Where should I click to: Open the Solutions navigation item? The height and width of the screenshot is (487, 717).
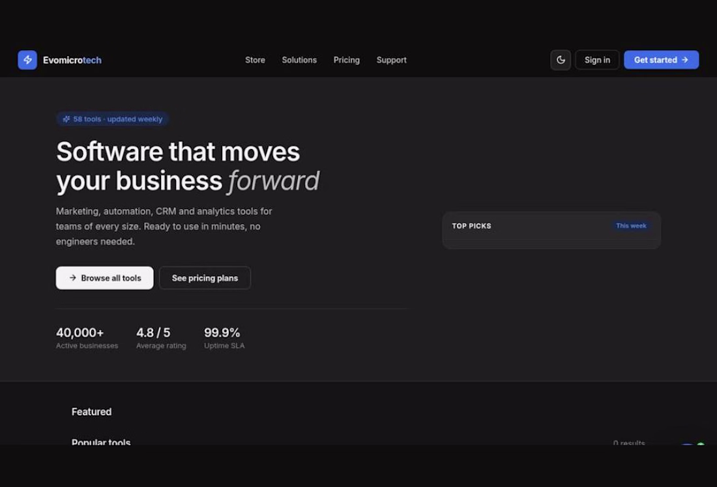(x=299, y=60)
